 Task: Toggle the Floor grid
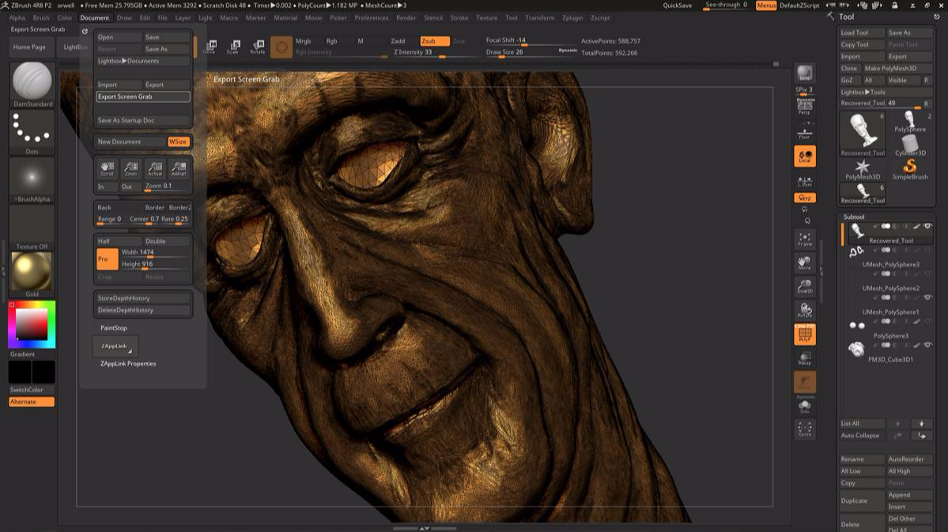point(805,132)
